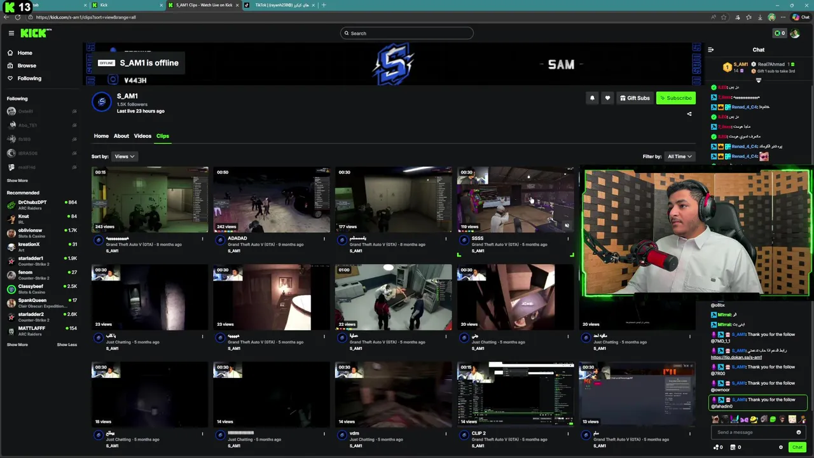Screen dimensions: 814x458
Task: Focus the Kick search field
Action: (407, 33)
